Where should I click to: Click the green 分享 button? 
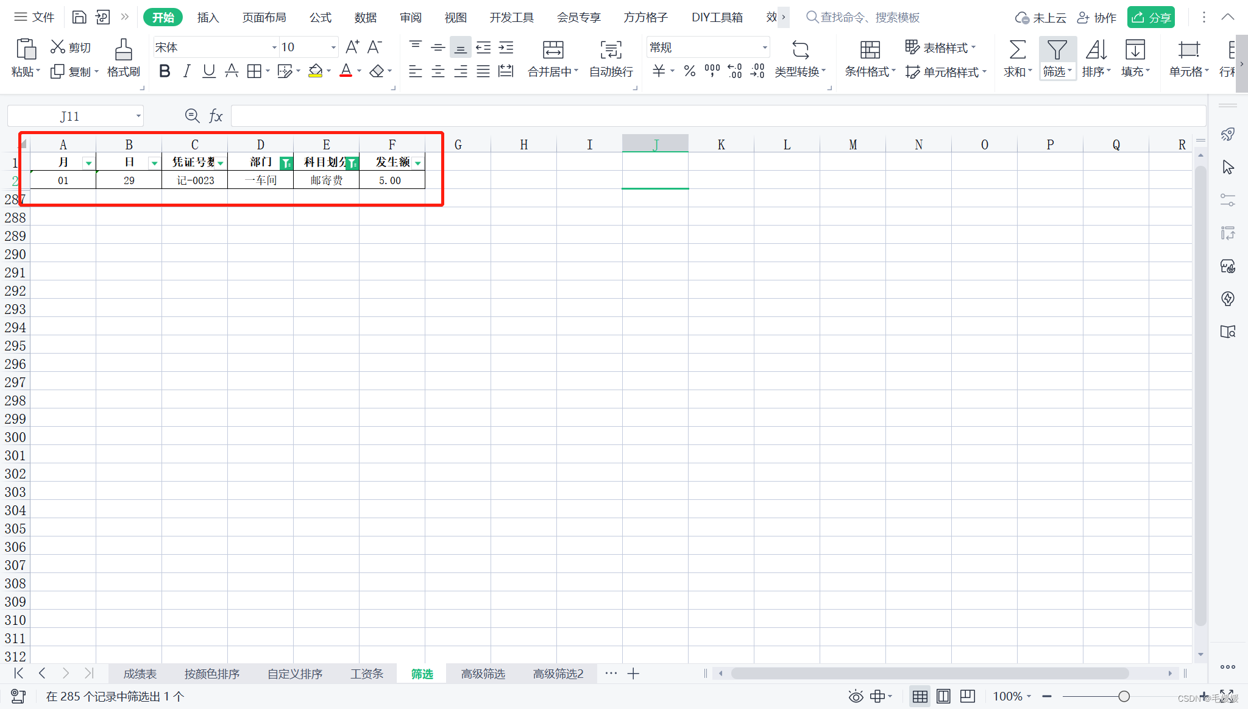click(1150, 18)
